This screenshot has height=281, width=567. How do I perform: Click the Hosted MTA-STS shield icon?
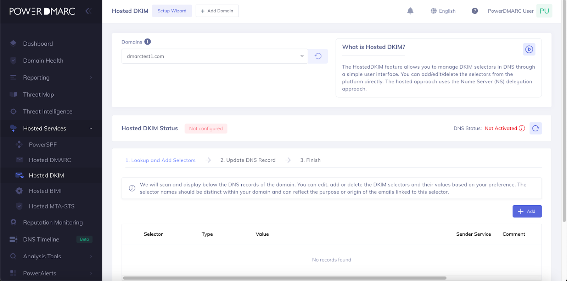(x=19, y=206)
